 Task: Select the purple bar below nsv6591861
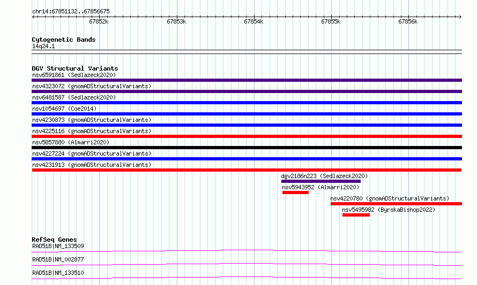[x=247, y=80]
